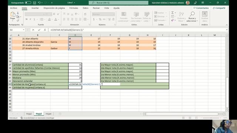
Task: Click the Decrease font size icon
Action: click(x=58, y=14)
